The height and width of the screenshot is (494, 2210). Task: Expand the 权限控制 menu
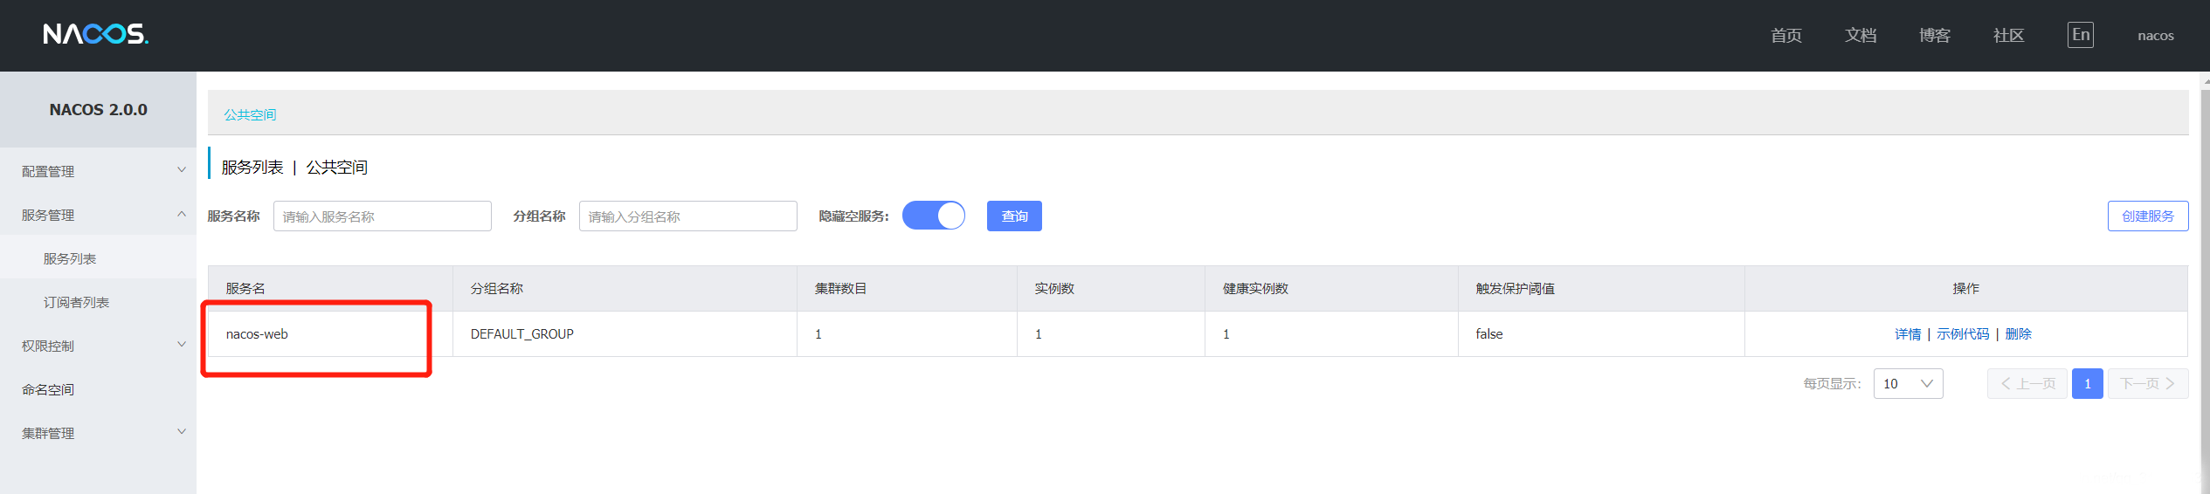point(98,346)
